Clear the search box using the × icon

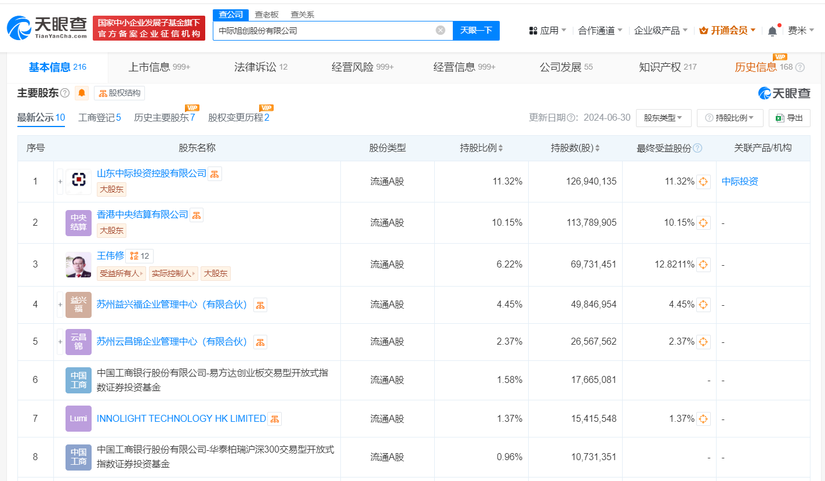coord(439,30)
